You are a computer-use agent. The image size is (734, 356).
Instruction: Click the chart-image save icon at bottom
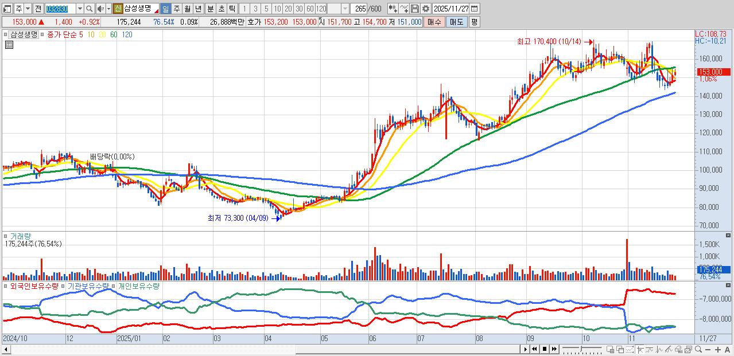coord(688,349)
